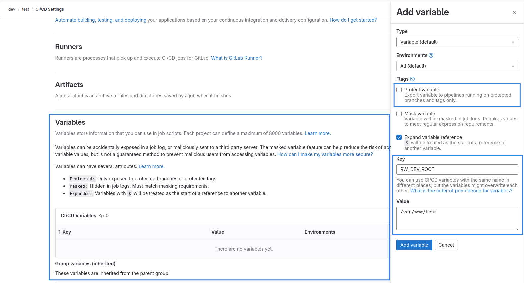The height and width of the screenshot is (283, 524).
Task: Cancel adding the variable
Action: (446, 245)
